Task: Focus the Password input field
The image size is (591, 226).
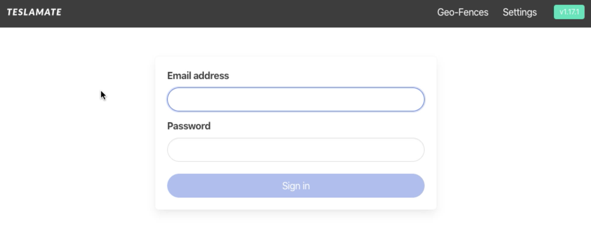Action: 295,150
